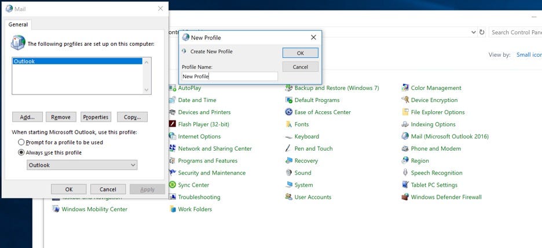
Task: Click into the Profile Name text field
Action: 230,76
